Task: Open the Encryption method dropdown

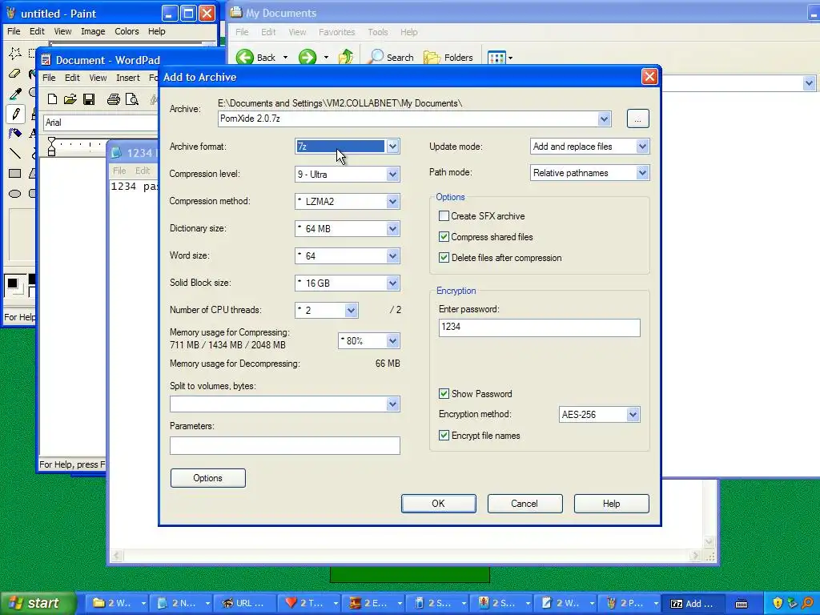Action: 633,415
